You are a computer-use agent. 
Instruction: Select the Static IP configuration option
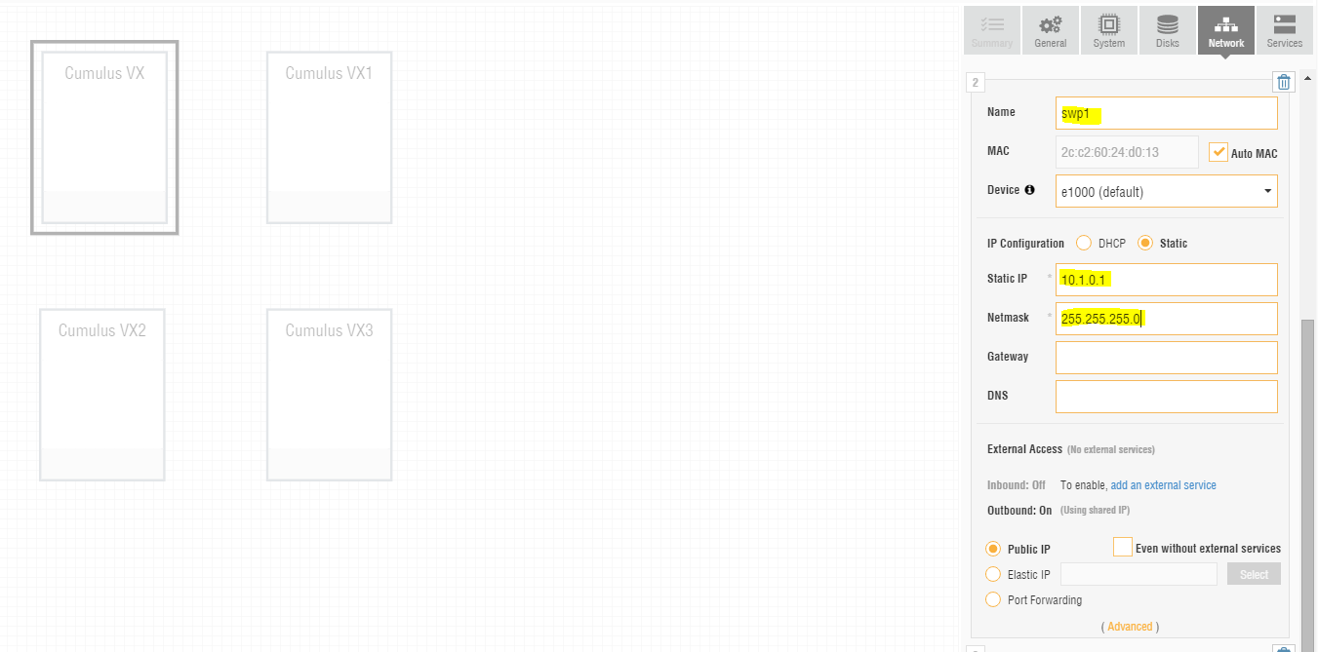[x=1145, y=243]
